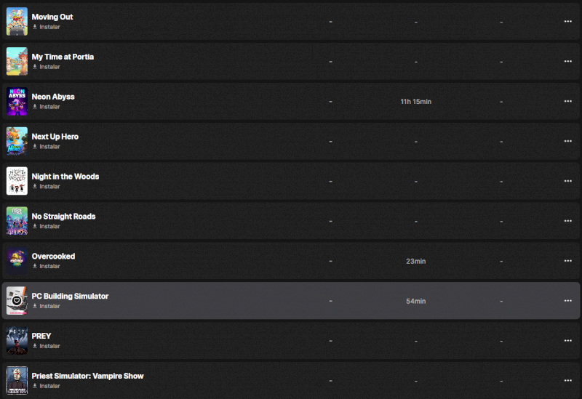Viewport: 582px width, 399px height.
Task: Click Instalar under PC Building Simulator
Action: pos(47,307)
